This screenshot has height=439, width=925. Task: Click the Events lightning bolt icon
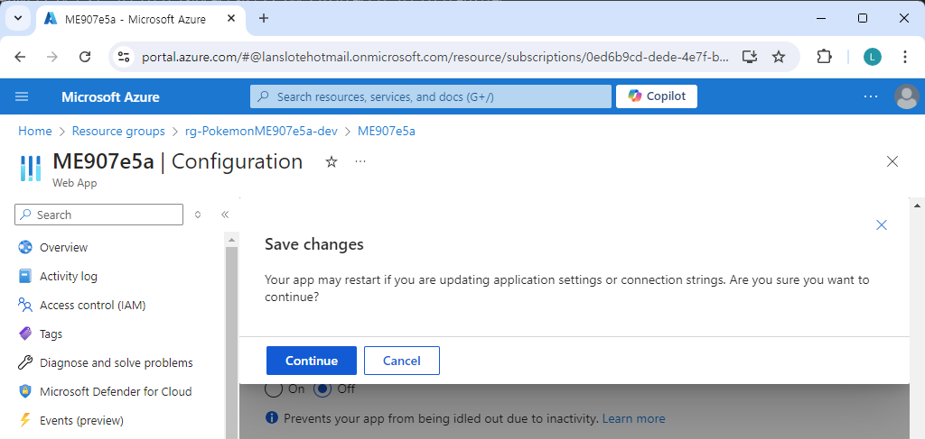click(24, 420)
